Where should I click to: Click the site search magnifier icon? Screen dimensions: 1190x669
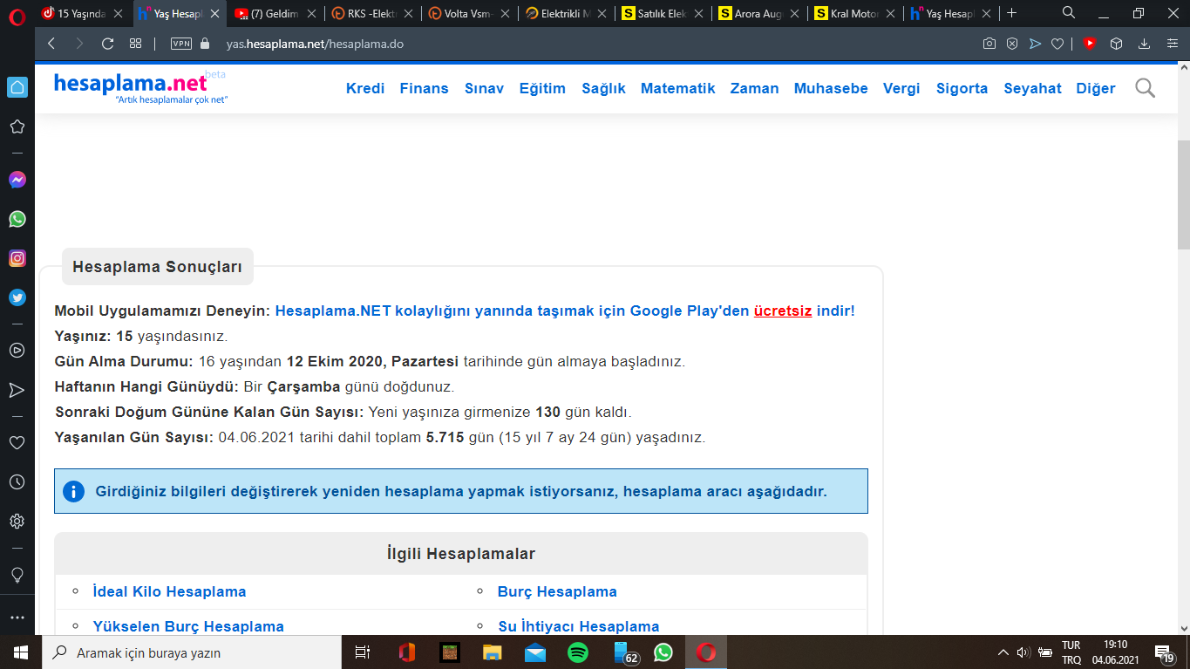coord(1146,87)
